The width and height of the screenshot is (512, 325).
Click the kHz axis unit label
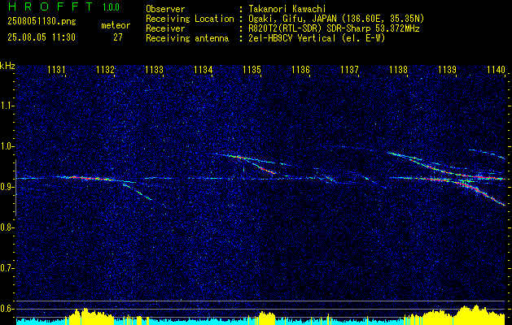click(7, 66)
